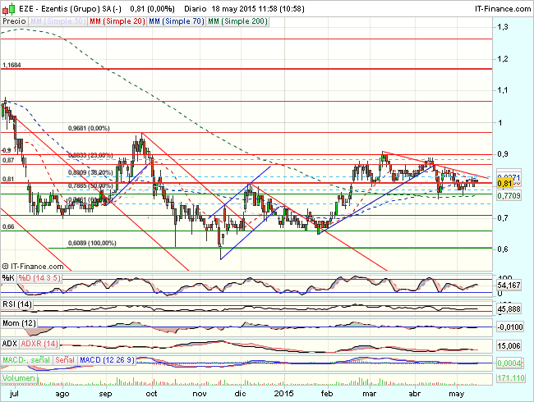Click the Diario timeframe label

click(196, 8)
